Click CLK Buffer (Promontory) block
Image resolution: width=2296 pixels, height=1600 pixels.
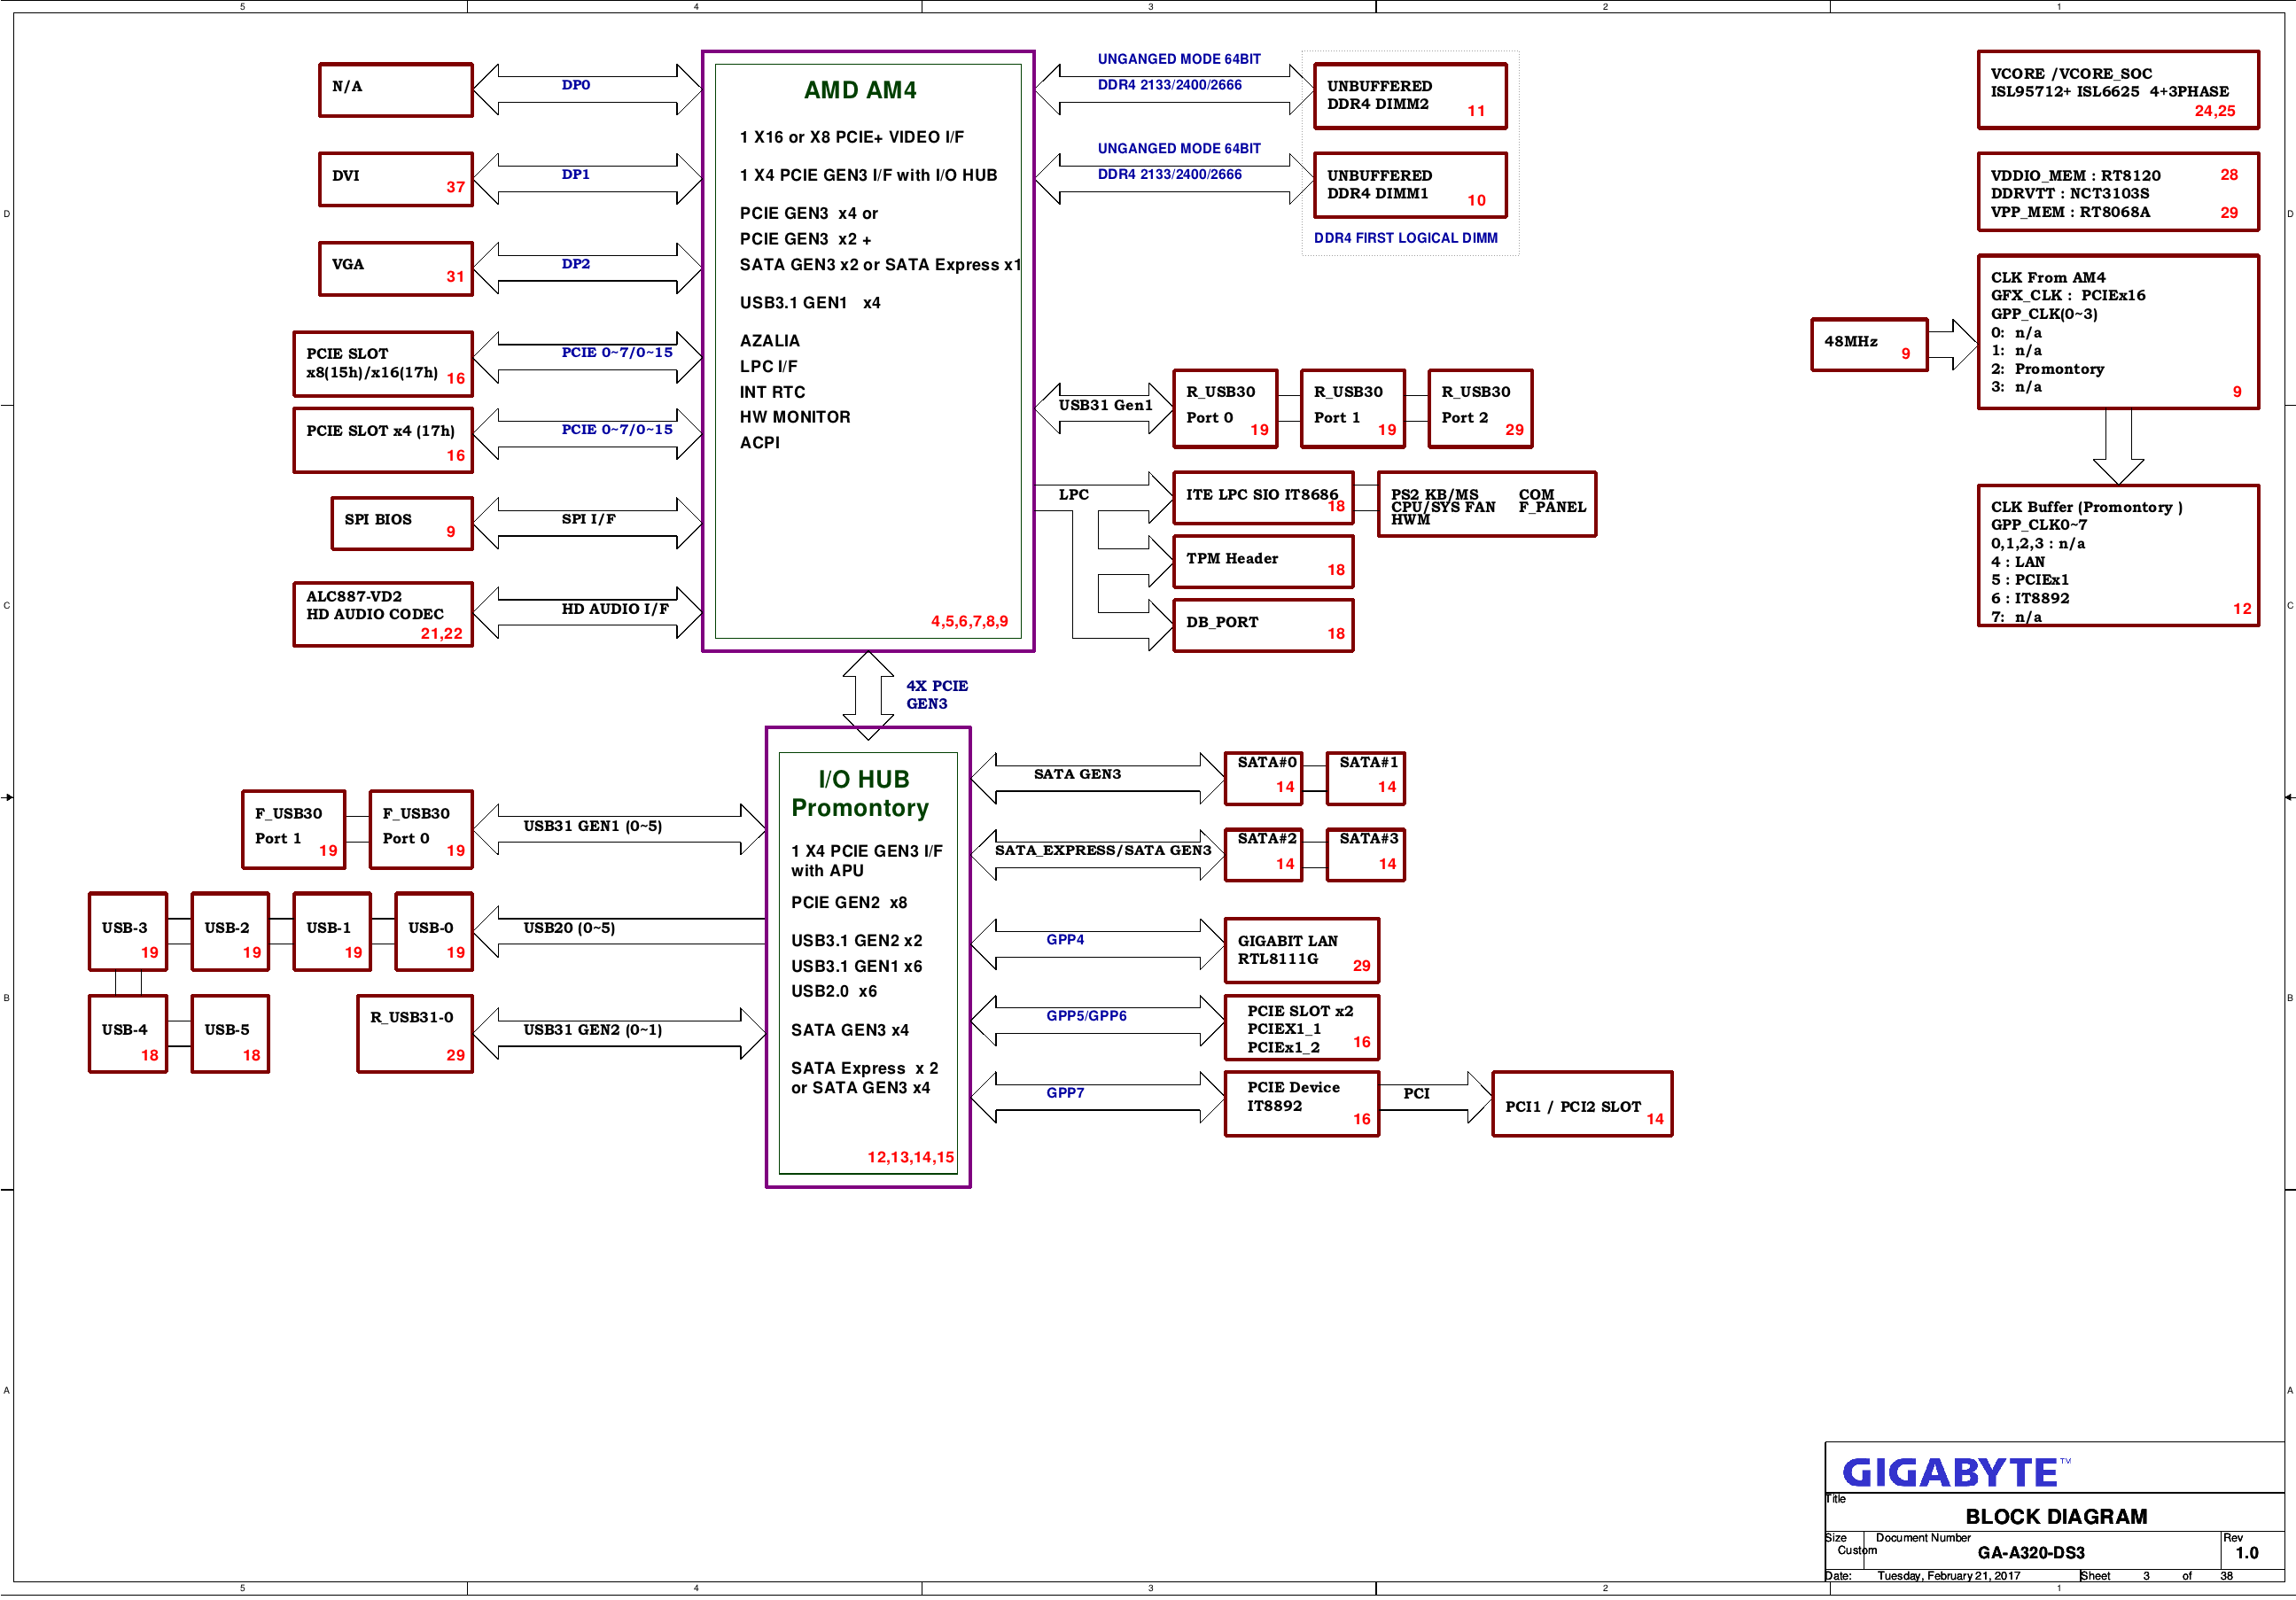pos(2118,556)
